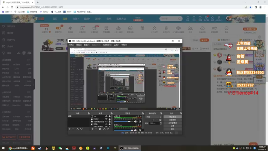Open desktop audio (桌面音频) settings gear
Image resolution: width=268 pixels, height=151 pixels.
[140, 121]
